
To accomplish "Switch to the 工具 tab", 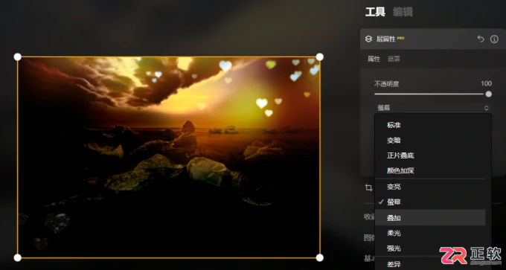I will (x=375, y=12).
